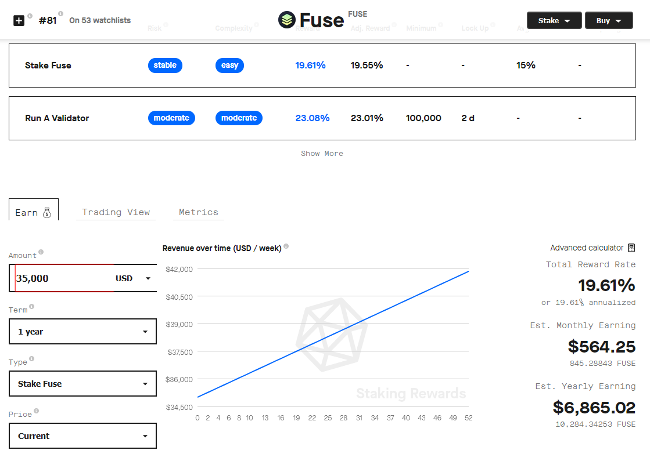Image resolution: width=650 pixels, height=454 pixels.
Task: Click the FUSE ticker symbol label
Action: click(x=358, y=14)
